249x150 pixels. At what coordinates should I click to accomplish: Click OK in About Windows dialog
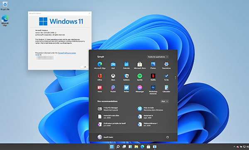85,67
